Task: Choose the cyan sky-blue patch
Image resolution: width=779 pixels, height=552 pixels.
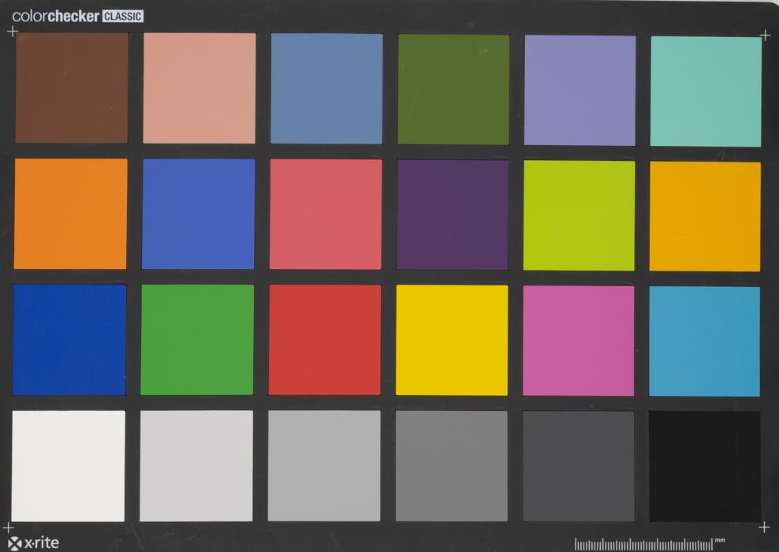Action: coord(704,341)
